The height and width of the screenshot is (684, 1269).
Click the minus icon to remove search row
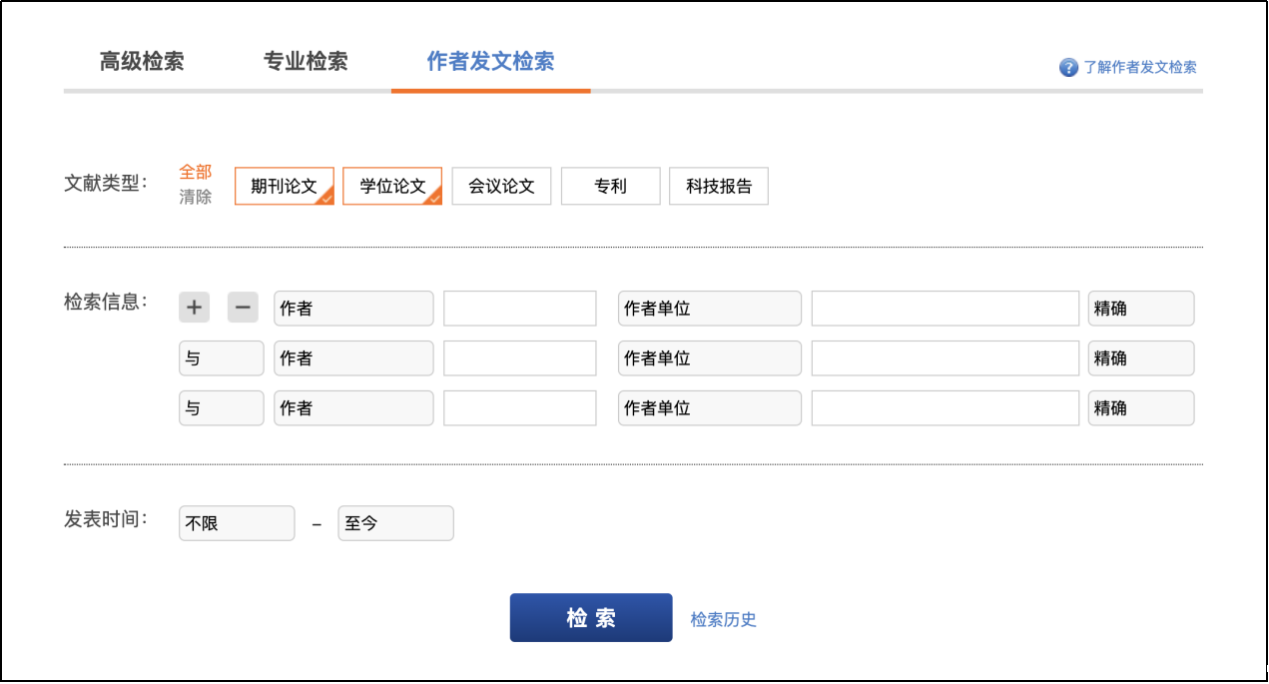point(243,308)
